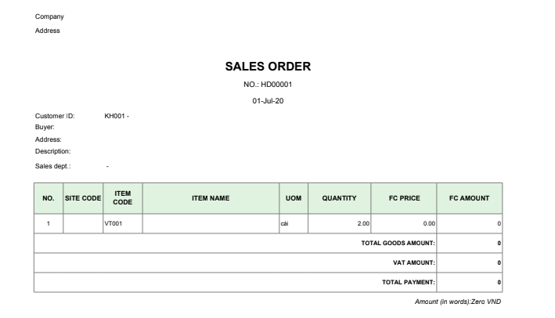
Task: Click the TOTAL GOODS AMOUNT label
Action: pyautogui.click(x=398, y=243)
